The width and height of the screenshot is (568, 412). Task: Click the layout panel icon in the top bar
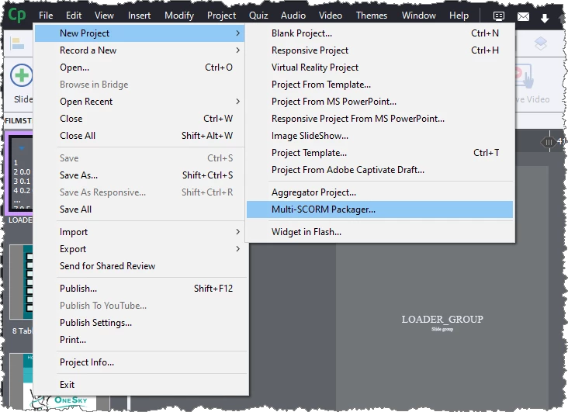click(499, 16)
